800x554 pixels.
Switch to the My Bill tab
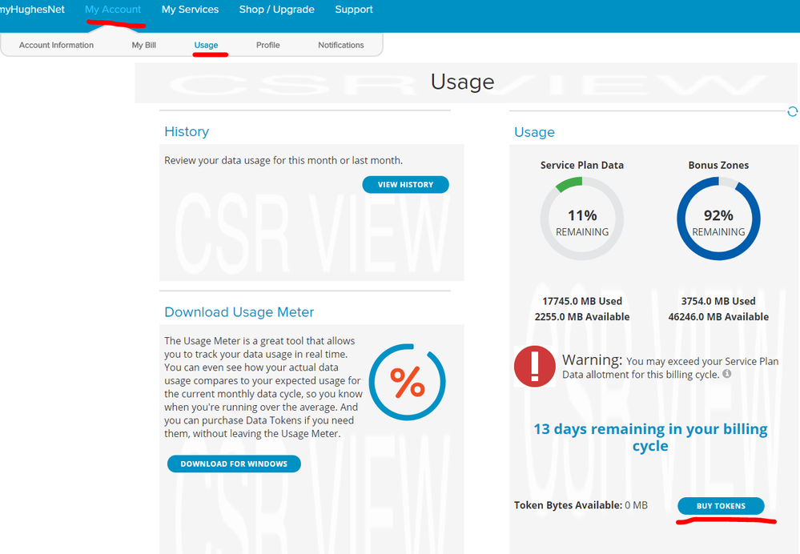[144, 45]
